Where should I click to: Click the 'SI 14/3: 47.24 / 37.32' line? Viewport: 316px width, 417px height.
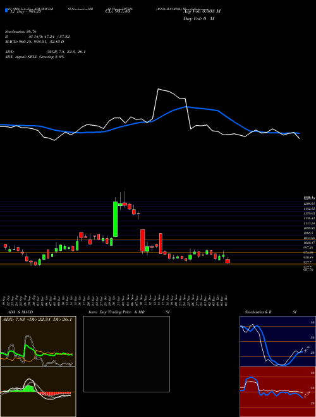click(x=49, y=37)
